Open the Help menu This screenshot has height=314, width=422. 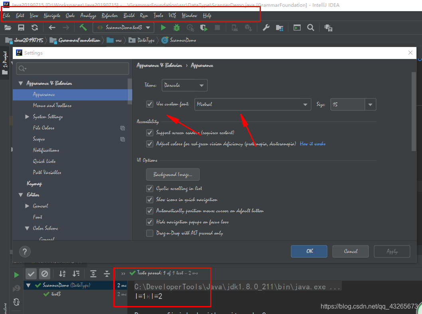207,16
